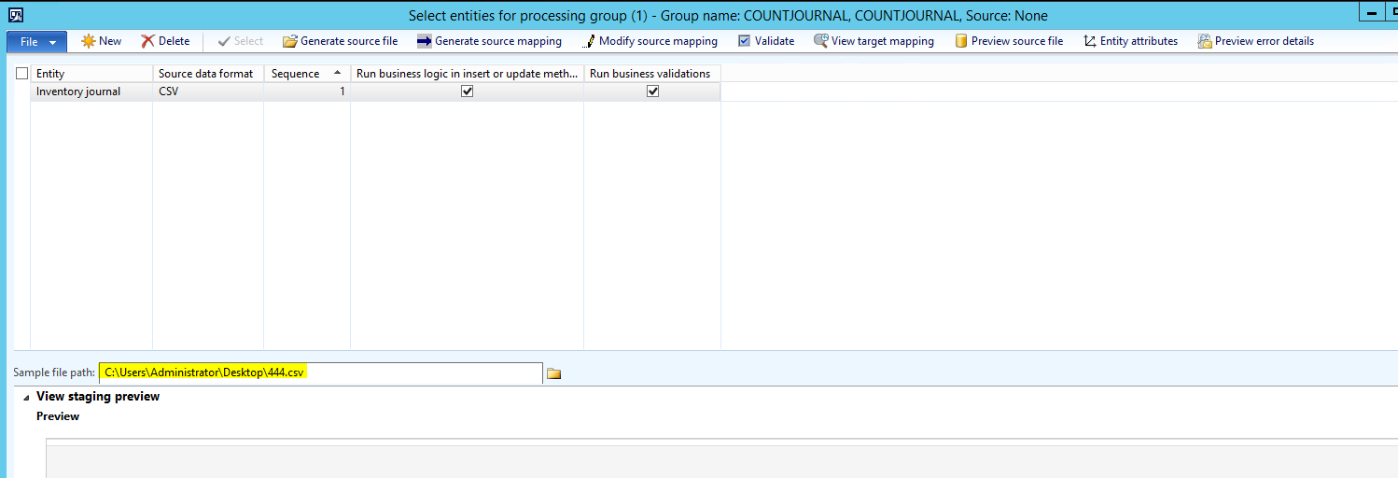Viewport: 1398px width, 478px height.
Task: Uncheck Run business logic for Inventory journal
Action: [x=468, y=91]
